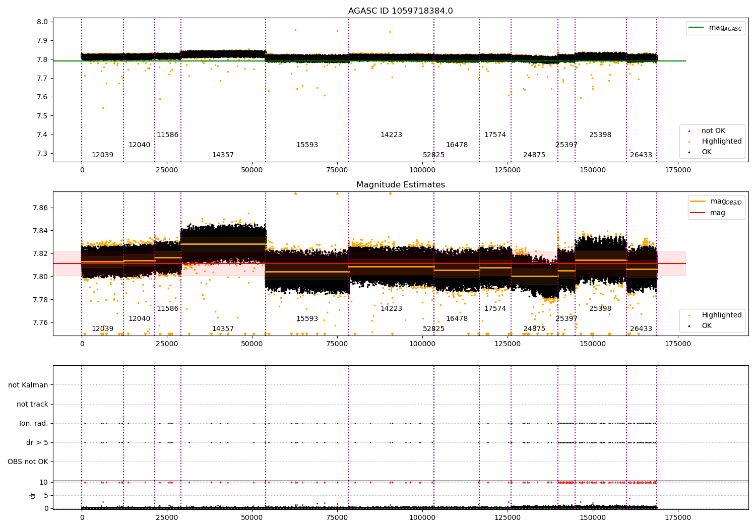Select label 14357 in Magnitude Estimates plot
This screenshot has width=756, height=529.
(223, 329)
